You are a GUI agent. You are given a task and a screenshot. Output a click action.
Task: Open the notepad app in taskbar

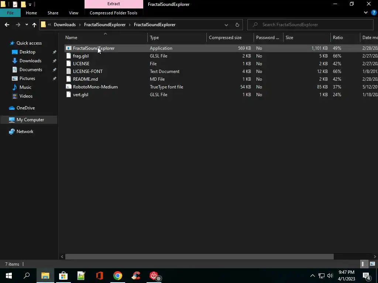pos(81,276)
